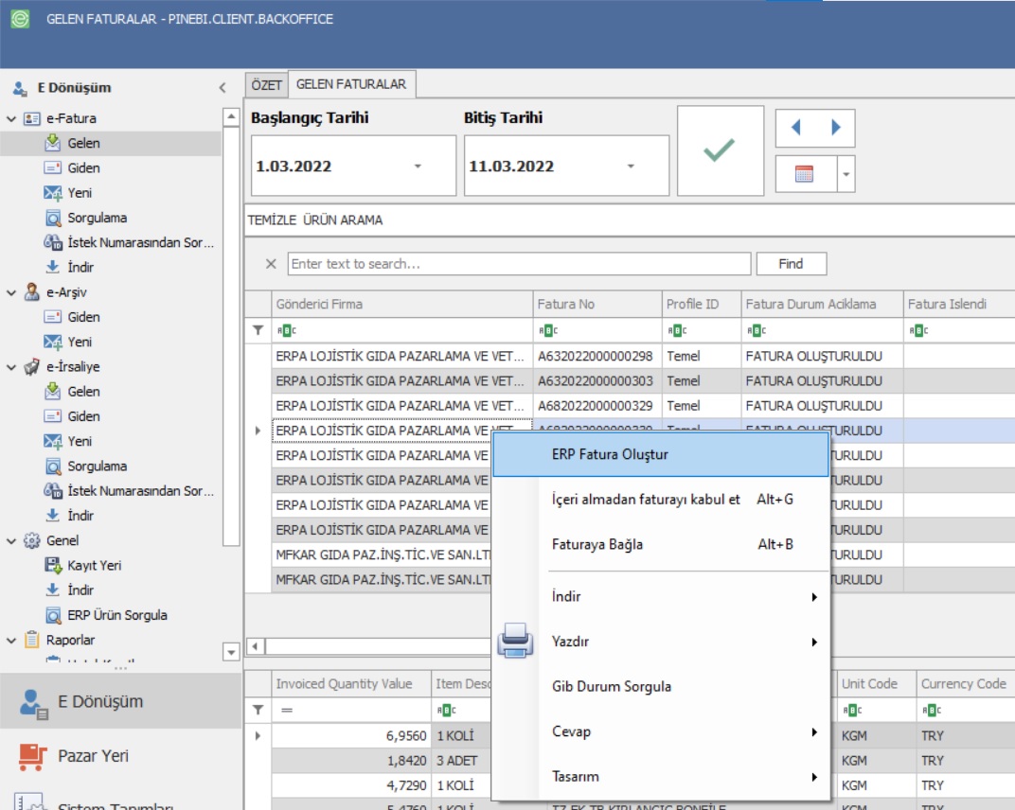Click the right arrow next date icon
This screenshot has width=1015, height=810.
(835, 128)
